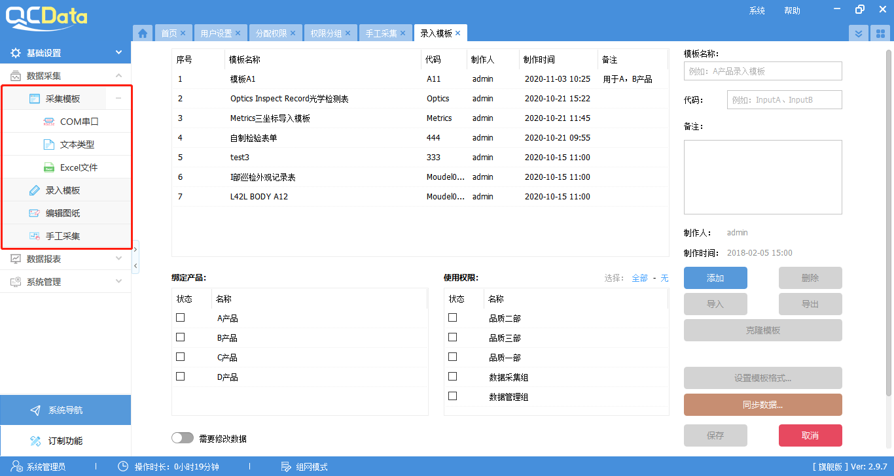
Task: Check the 品质一部 permission checkbox
Action: tap(452, 356)
